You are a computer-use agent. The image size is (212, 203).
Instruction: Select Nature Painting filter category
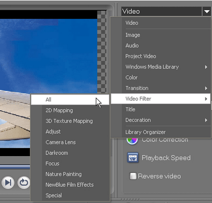[70, 174]
